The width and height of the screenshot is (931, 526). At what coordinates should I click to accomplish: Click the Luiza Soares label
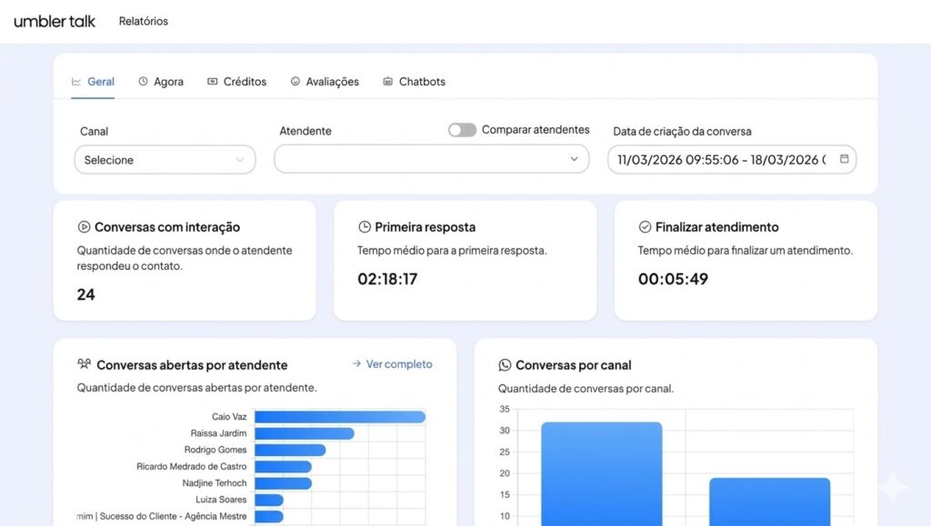(222, 500)
